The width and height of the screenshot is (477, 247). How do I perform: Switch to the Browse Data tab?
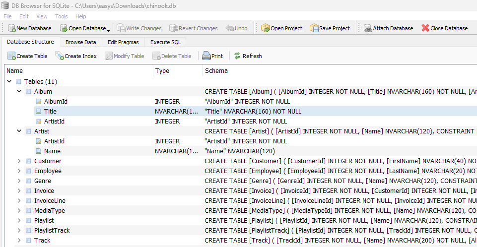[x=80, y=42]
